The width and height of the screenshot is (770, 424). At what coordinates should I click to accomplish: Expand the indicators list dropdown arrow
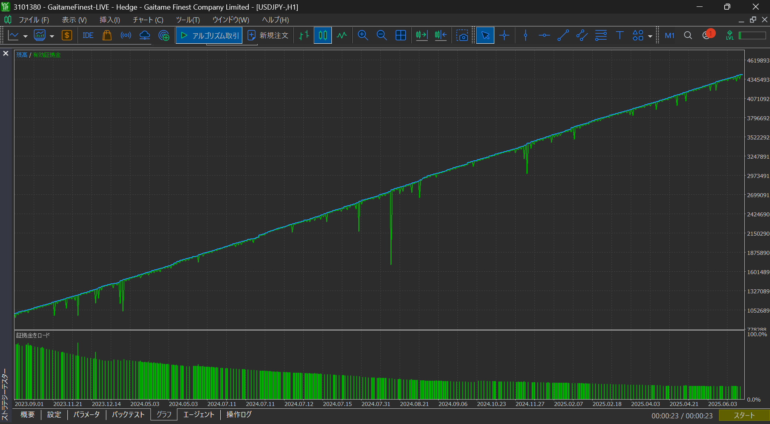coord(52,36)
